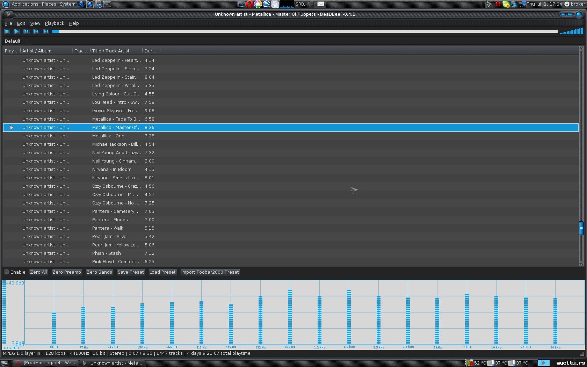Launch the web browser panel launcher
This screenshot has height=367, width=587.
coord(81,4)
